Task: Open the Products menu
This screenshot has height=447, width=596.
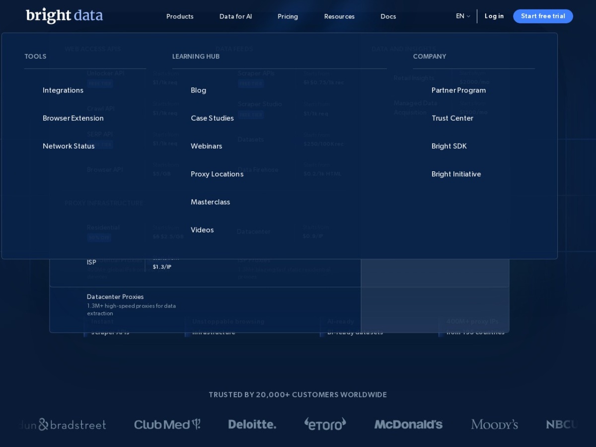Action: (180, 16)
